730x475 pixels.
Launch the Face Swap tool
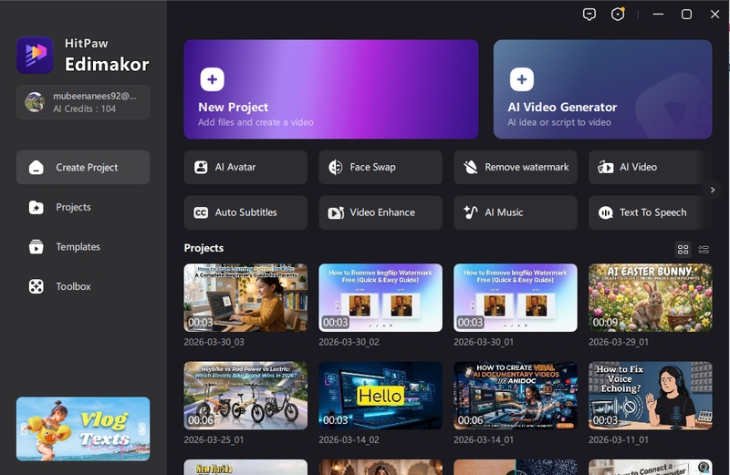point(381,167)
